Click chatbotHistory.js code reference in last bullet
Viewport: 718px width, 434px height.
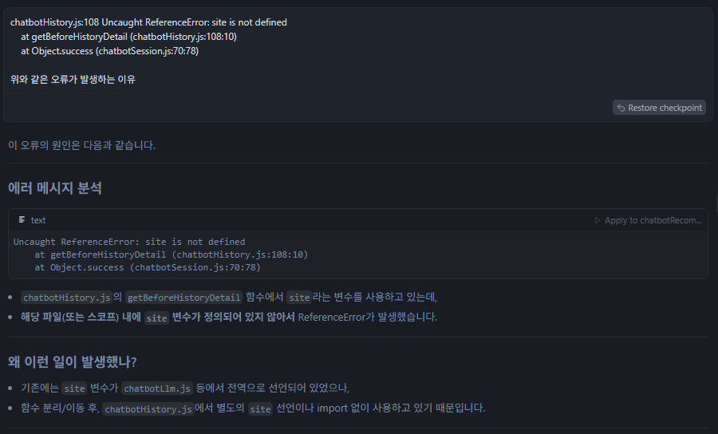(148, 408)
